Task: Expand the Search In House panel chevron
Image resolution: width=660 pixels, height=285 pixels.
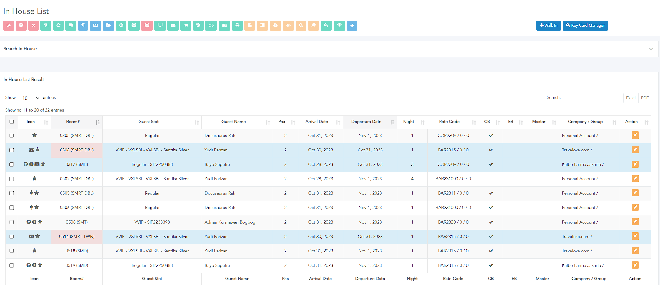Action: 651,49
